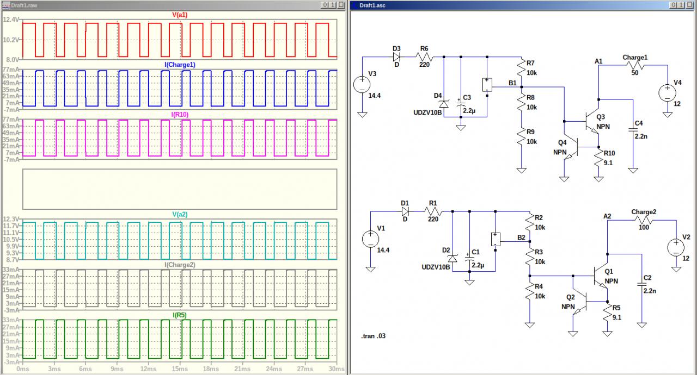Viewport: 697px width, 375px height.
Task: Click the V(a2) trace label
Action: (x=180, y=215)
